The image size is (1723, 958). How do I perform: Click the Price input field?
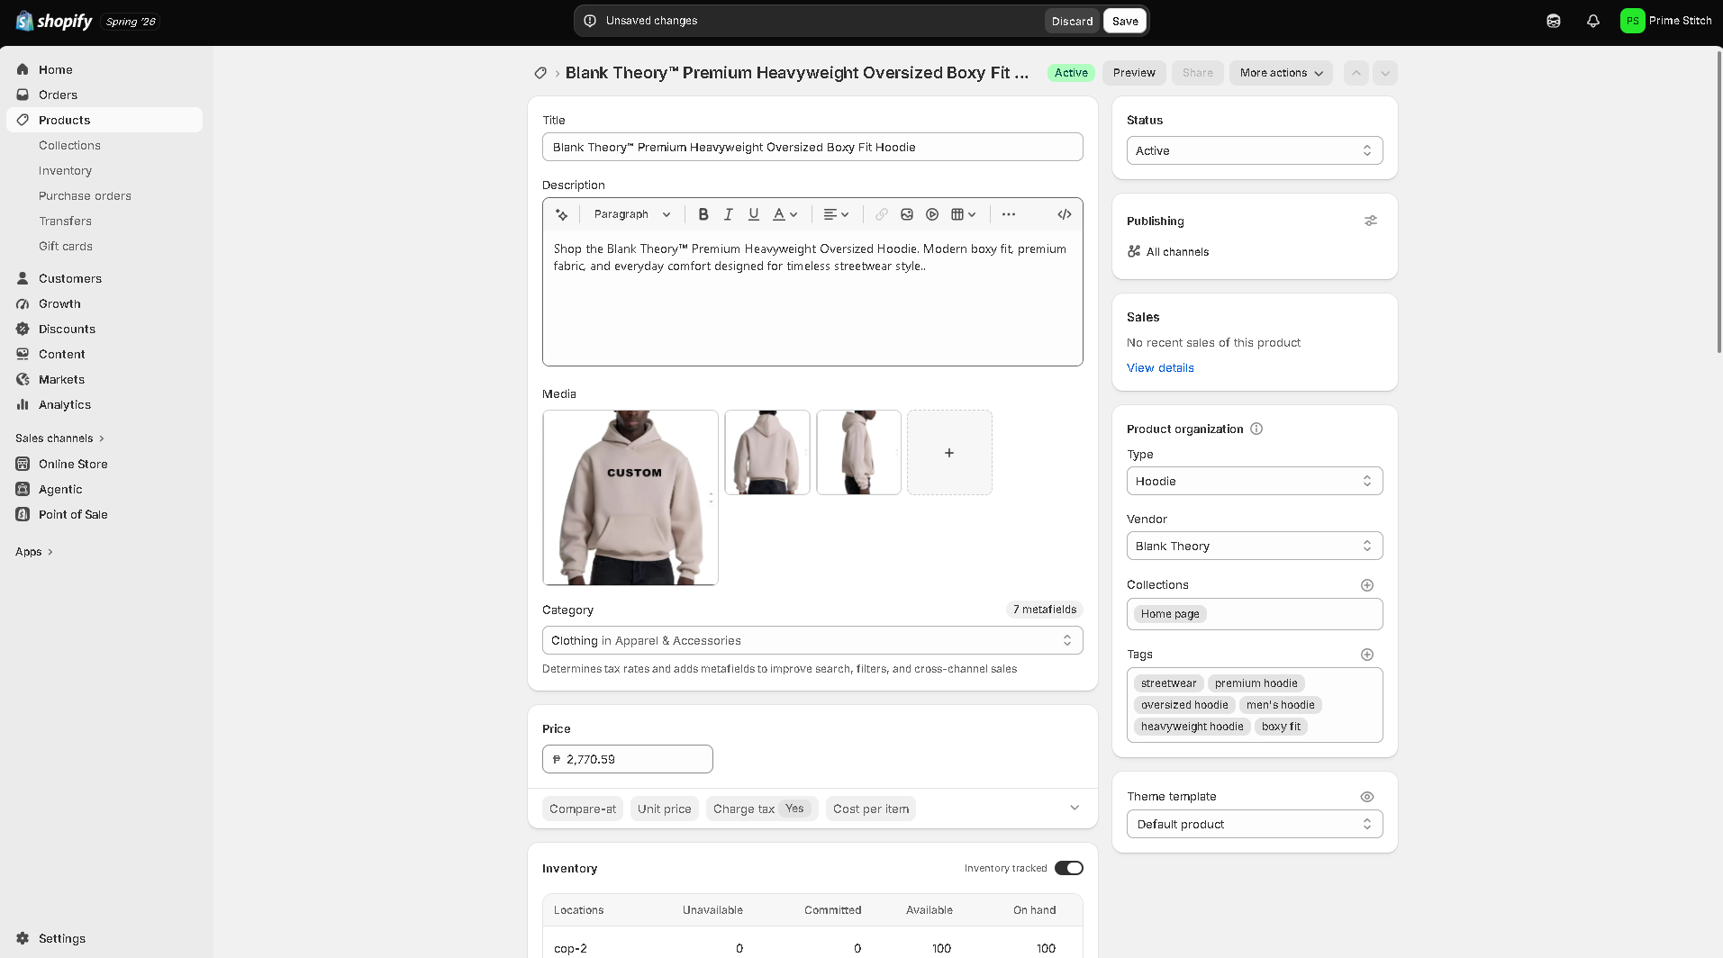[628, 759]
